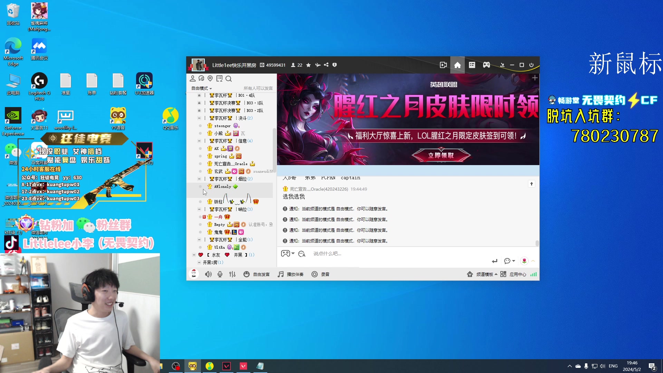Click the 自由发言 free speech button
This screenshot has width=663, height=373.
pyautogui.click(x=257, y=274)
